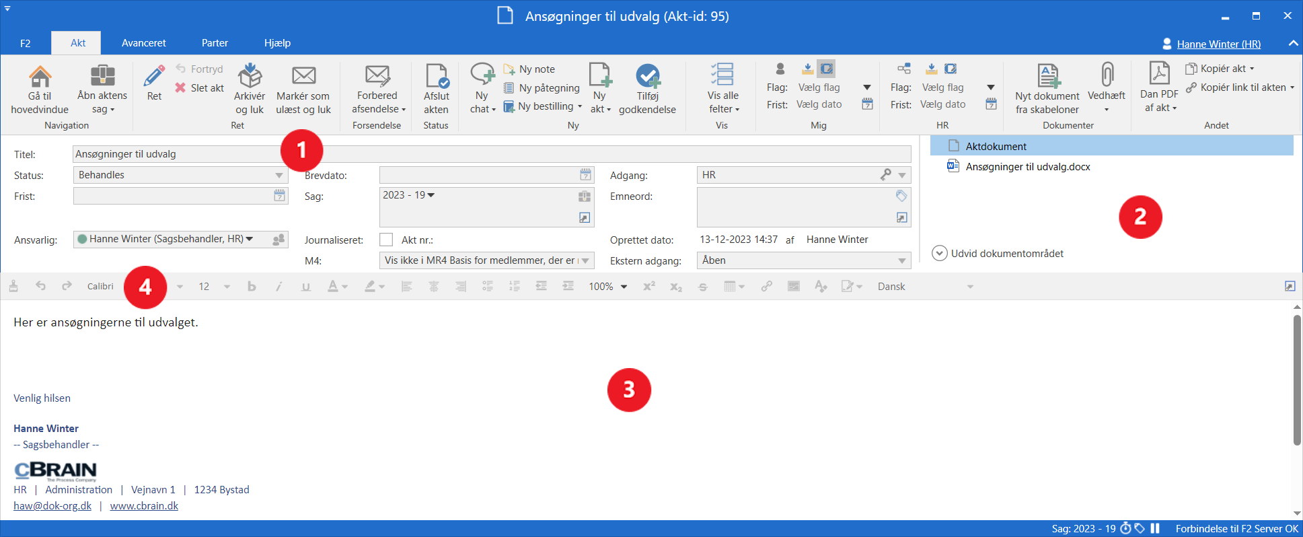Collapse the ribbon with the top-right chevron
The width and height of the screenshot is (1303, 537).
1293,43
